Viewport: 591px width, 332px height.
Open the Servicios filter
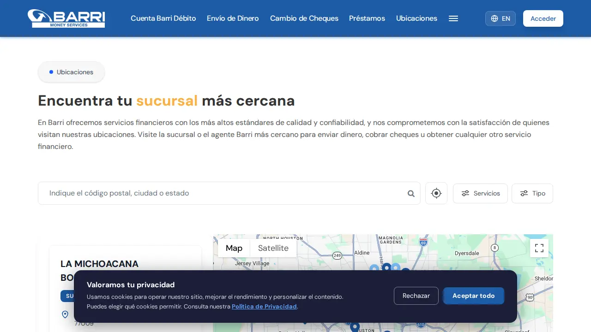[480, 193]
